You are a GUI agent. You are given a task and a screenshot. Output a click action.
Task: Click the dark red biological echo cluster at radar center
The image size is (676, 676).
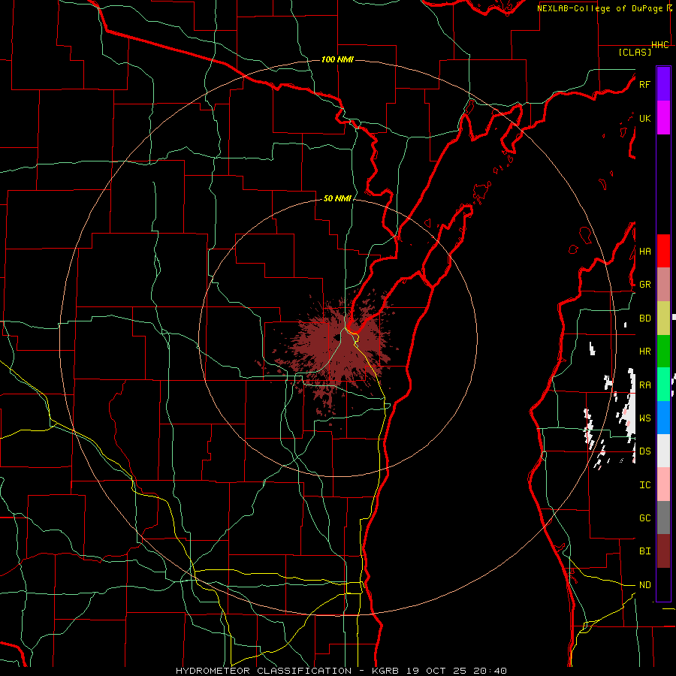[x=340, y=349]
